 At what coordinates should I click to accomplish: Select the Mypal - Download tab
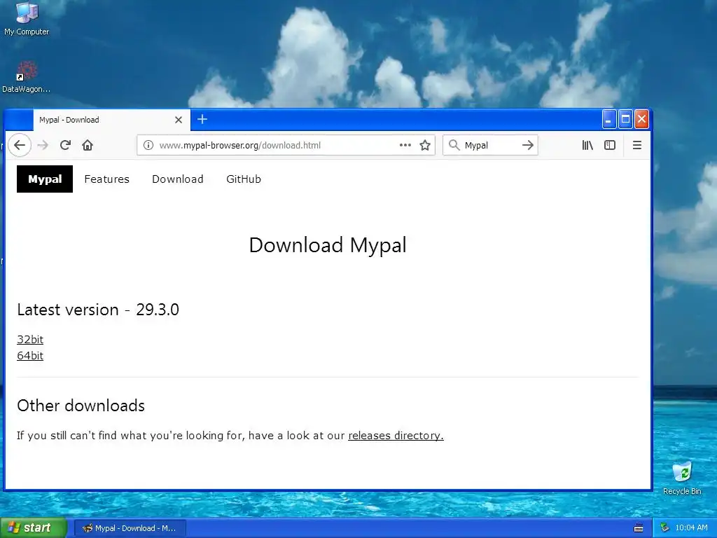(111, 120)
